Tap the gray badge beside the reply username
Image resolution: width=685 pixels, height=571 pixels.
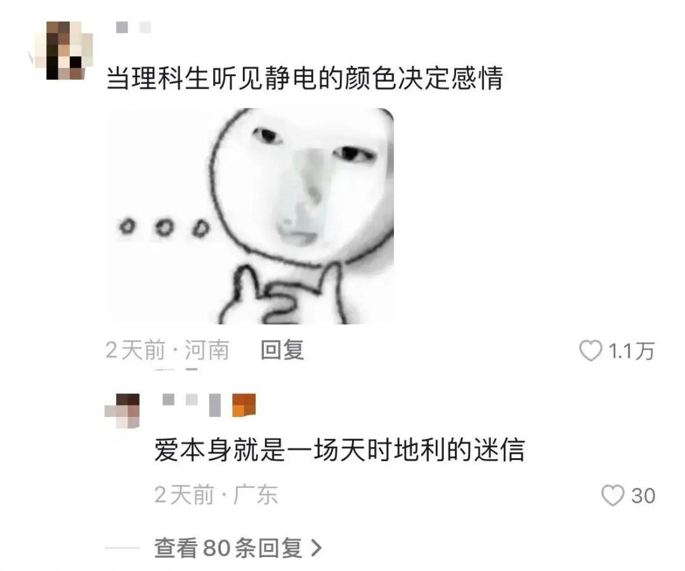tap(215, 405)
